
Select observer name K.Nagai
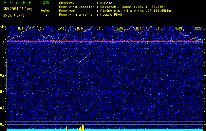[106, 3]
